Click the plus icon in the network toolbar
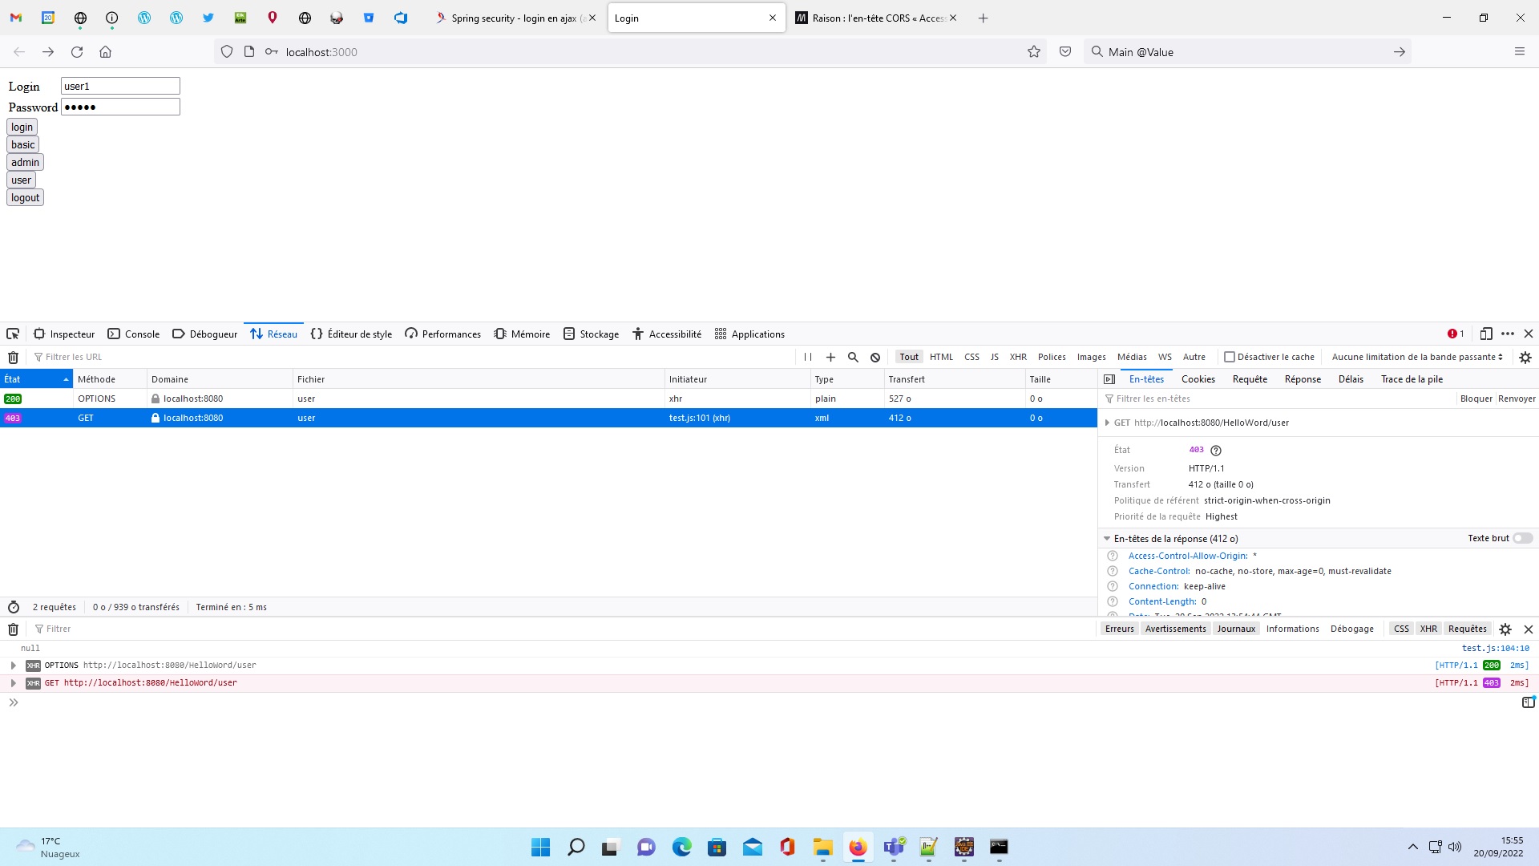Image resolution: width=1539 pixels, height=866 pixels. [830, 358]
